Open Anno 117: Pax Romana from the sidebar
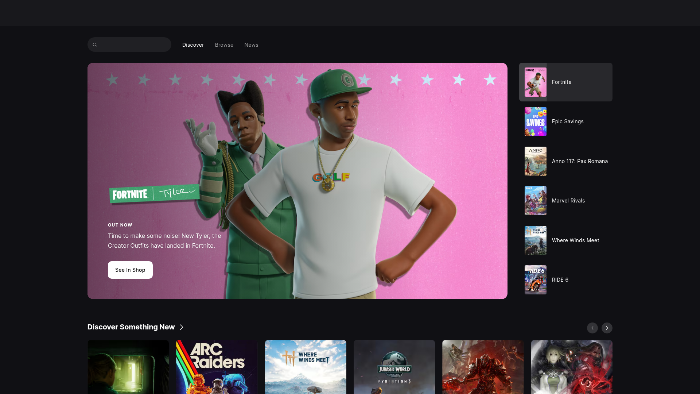Screen dimensions: 700x394 pos(535,161)
